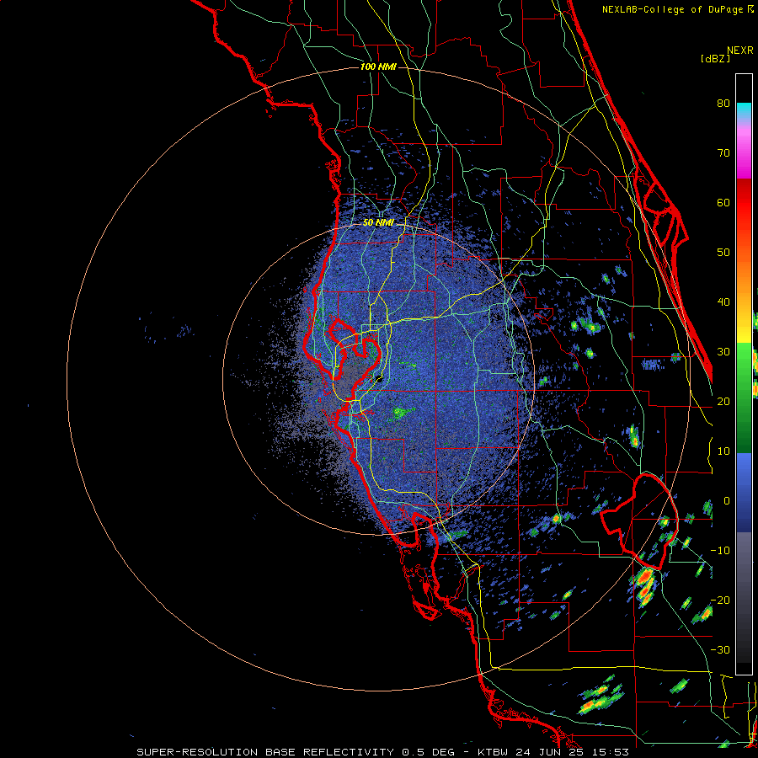Select the 10 value on the dBZ scale
The image size is (758, 758).
pyautogui.click(x=723, y=451)
